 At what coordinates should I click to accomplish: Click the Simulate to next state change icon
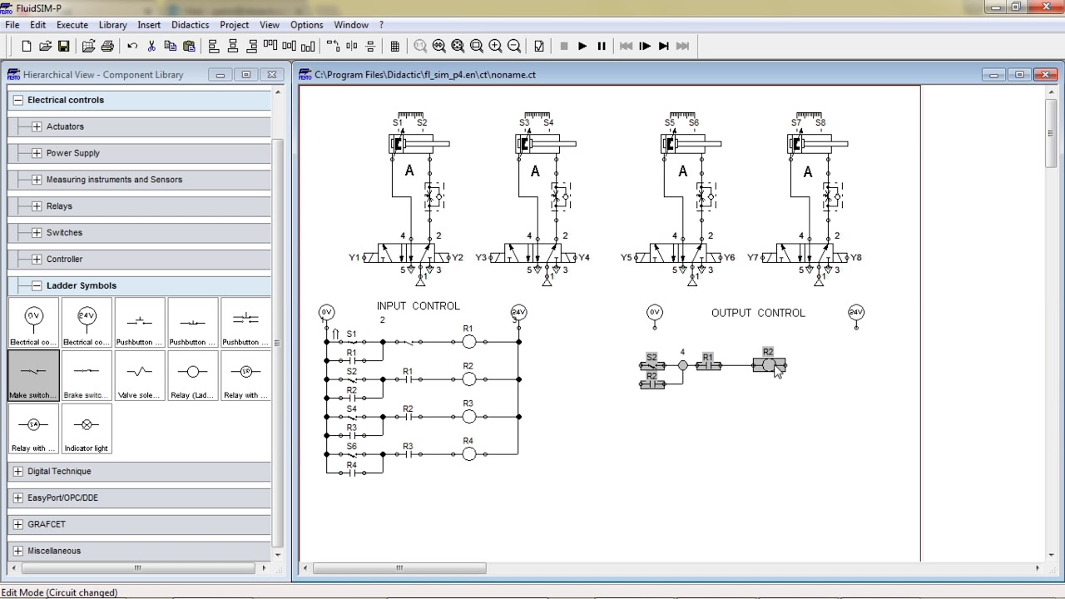[x=664, y=47]
